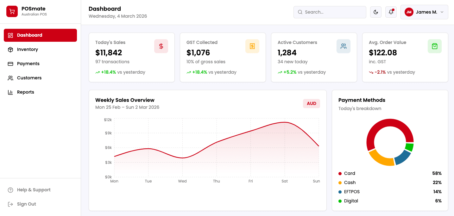Click the dollar sign icon in Today's Sales
This screenshot has width=454, height=216.
tap(161, 46)
